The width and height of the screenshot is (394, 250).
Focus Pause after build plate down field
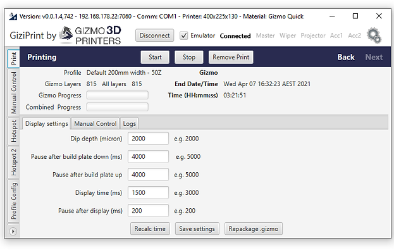148,157
